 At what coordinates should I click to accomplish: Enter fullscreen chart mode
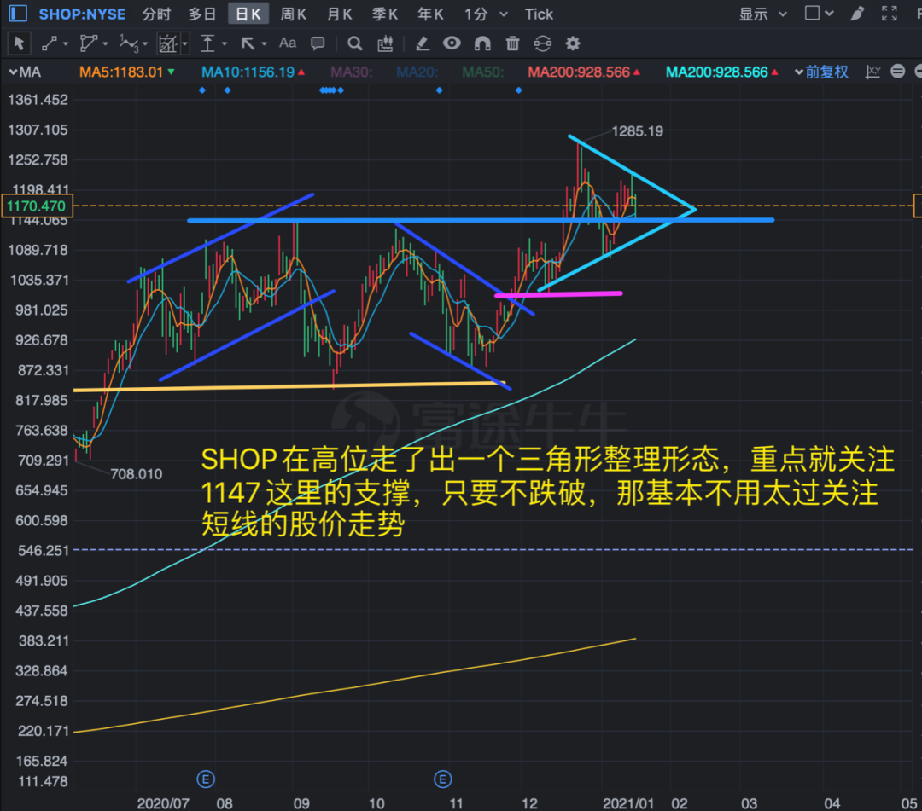pyautogui.click(x=890, y=14)
